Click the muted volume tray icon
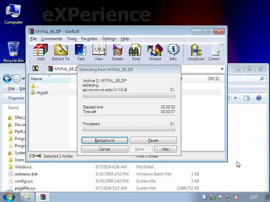The width and height of the screenshot is (270, 202). click(237, 197)
